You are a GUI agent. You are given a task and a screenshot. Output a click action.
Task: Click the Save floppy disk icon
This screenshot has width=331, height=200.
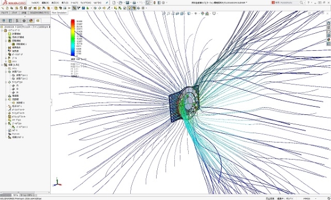[127, 3]
